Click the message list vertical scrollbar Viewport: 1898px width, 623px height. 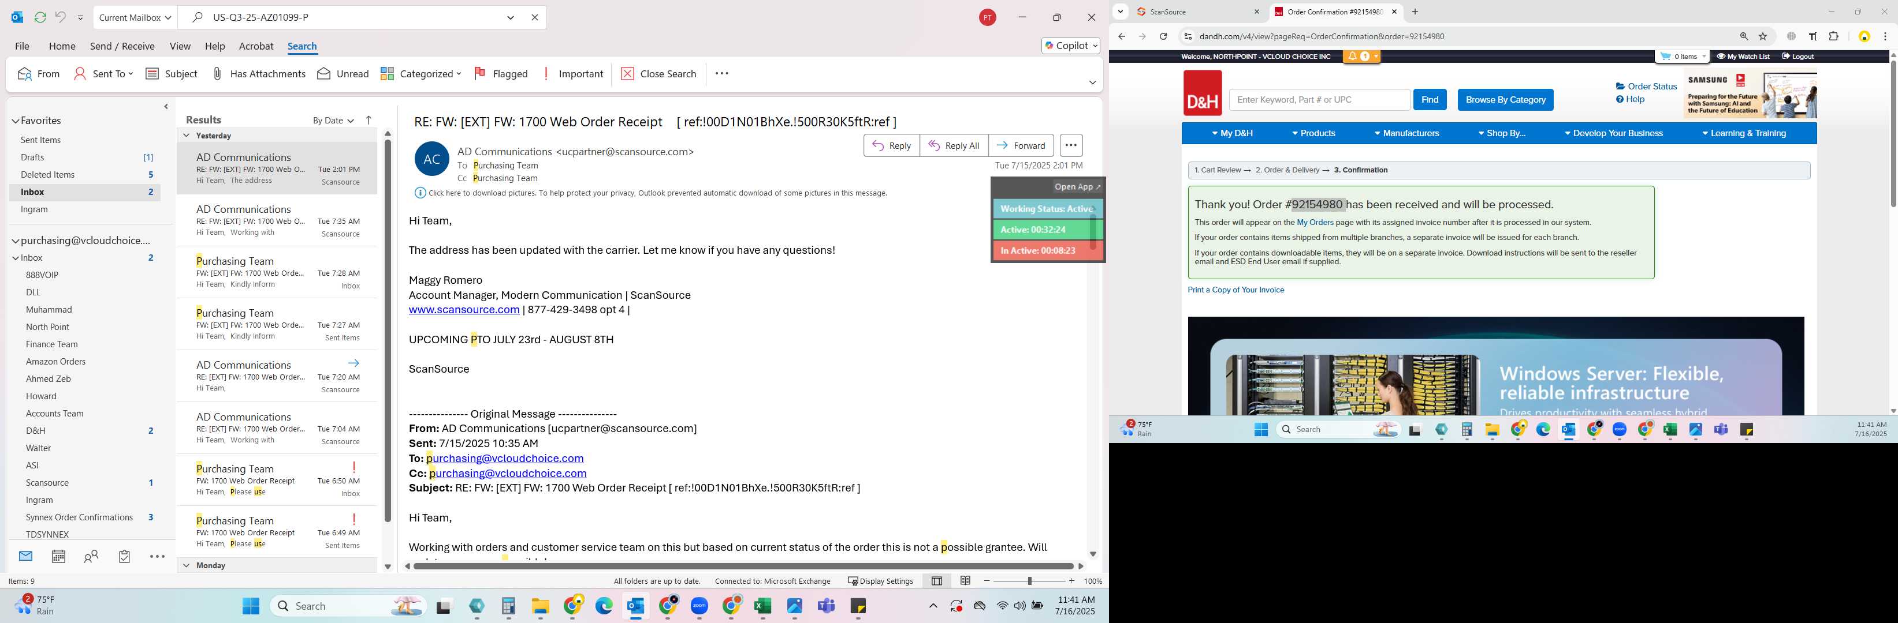click(x=388, y=331)
